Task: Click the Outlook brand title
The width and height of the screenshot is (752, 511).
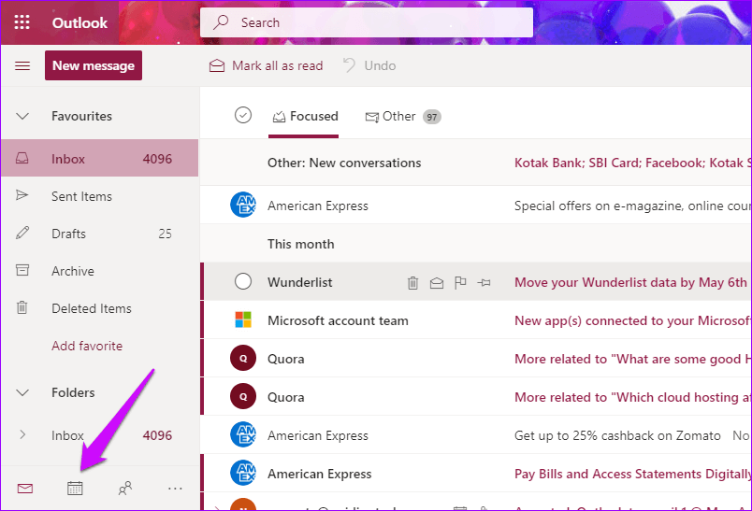Action: (x=80, y=22)
